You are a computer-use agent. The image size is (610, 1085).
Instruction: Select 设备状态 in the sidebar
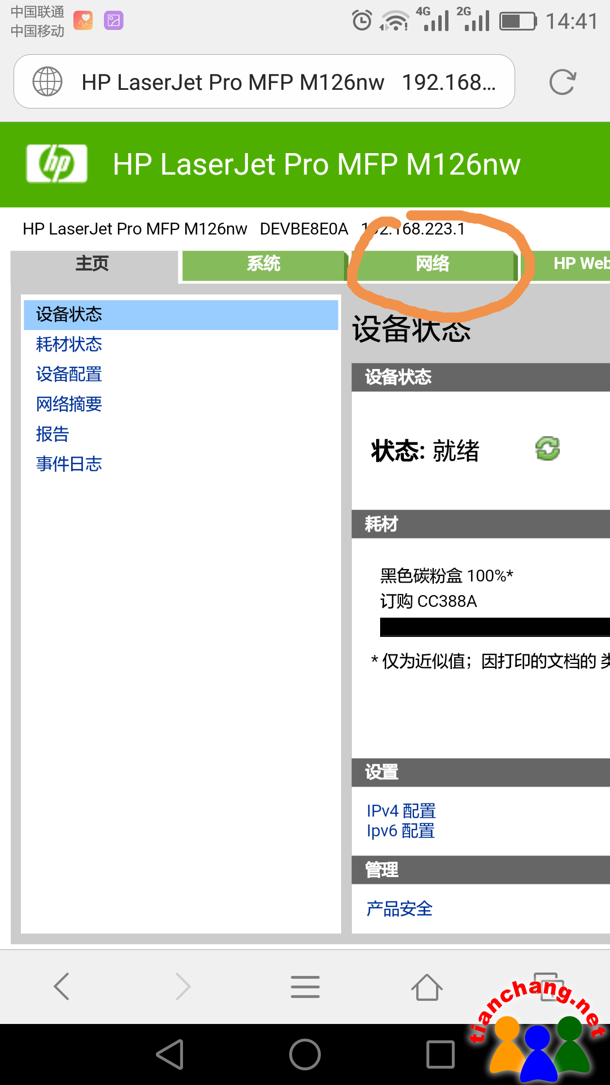coord(181,315)
